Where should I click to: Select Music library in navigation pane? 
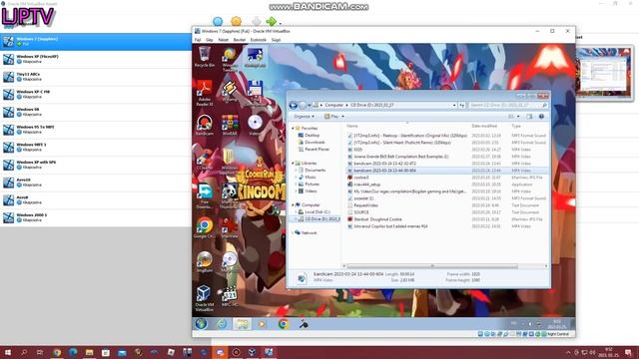coord(311,178)
